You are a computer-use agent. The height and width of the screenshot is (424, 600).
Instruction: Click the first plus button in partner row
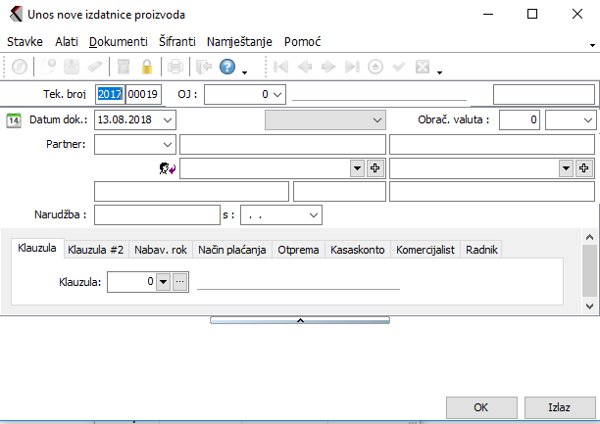375,168
